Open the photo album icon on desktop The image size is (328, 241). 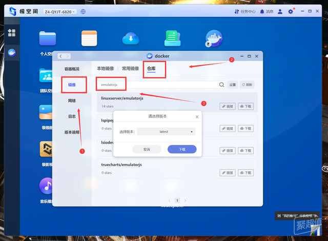tap(46, 112)
